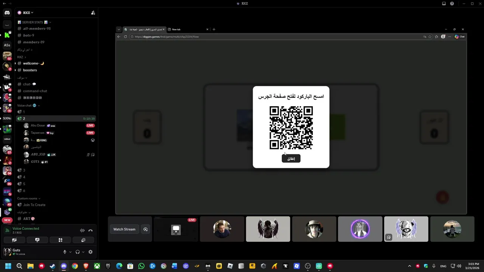Open the ASs server icon
484x272 pixels.
(x=7, y=45)
